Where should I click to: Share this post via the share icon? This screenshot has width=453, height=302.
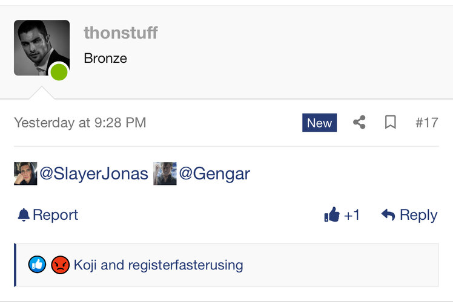[x=359, y=122]
